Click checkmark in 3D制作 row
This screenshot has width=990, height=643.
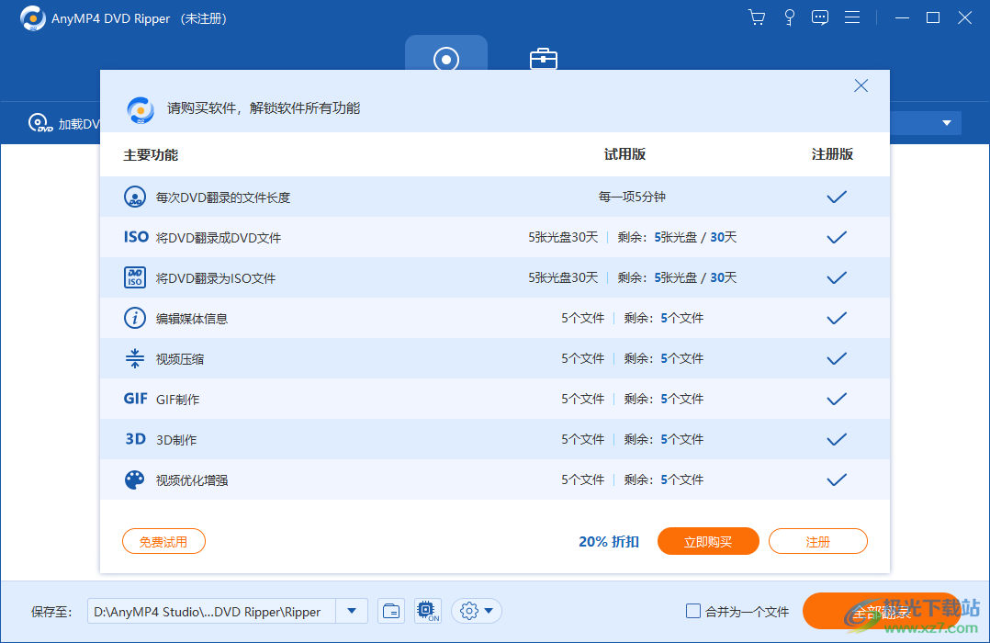(837, 440)
